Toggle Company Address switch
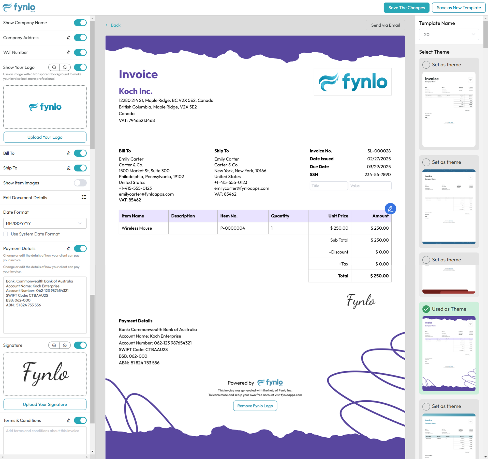This screenshot has width=488, height=459. (80, 38)
